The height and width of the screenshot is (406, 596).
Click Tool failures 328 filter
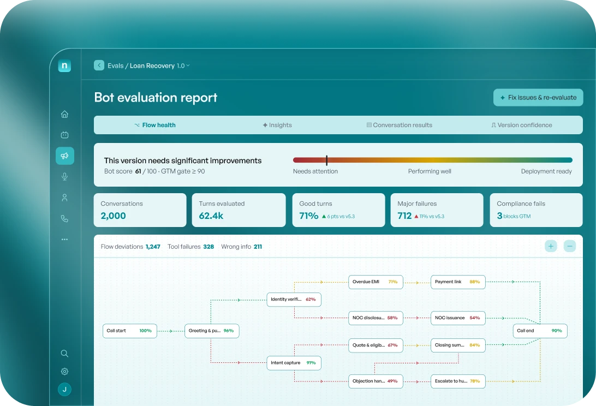[191, 247]
